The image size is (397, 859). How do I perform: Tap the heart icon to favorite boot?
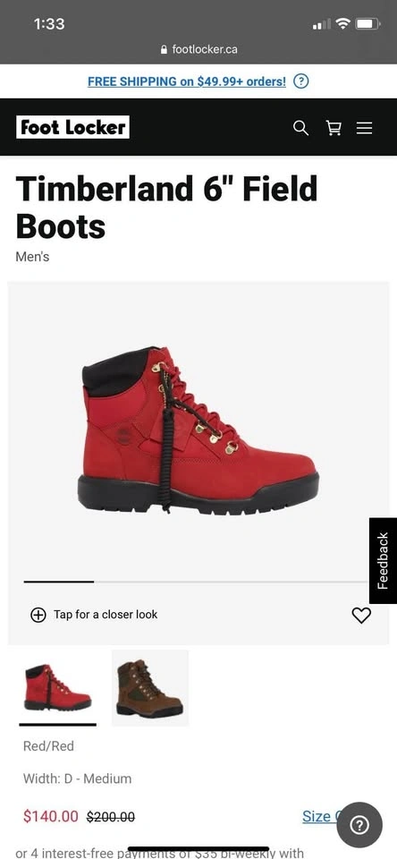click(361, 616)
